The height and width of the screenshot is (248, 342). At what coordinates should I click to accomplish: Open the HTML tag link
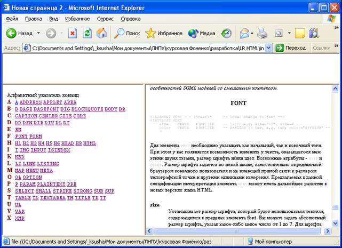(x=90, y=143)
